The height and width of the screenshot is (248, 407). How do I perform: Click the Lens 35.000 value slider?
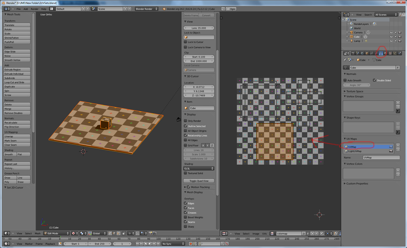tap(199, 28)
